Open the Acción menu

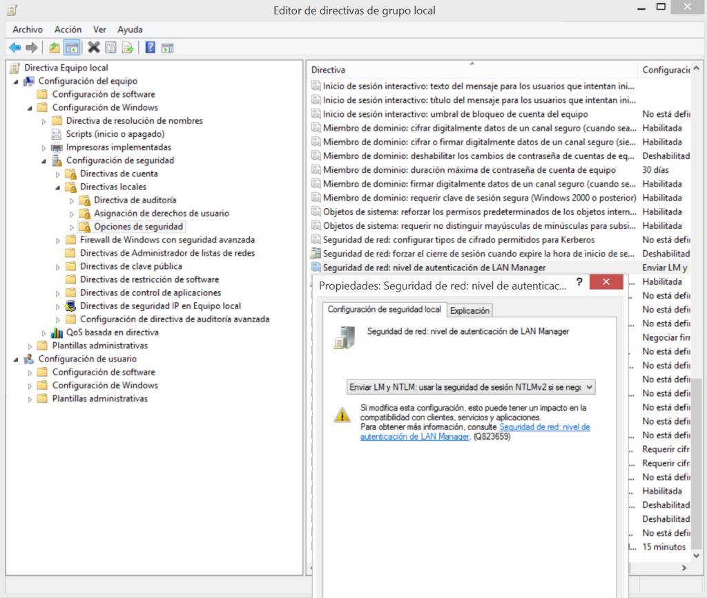point(68,30)
